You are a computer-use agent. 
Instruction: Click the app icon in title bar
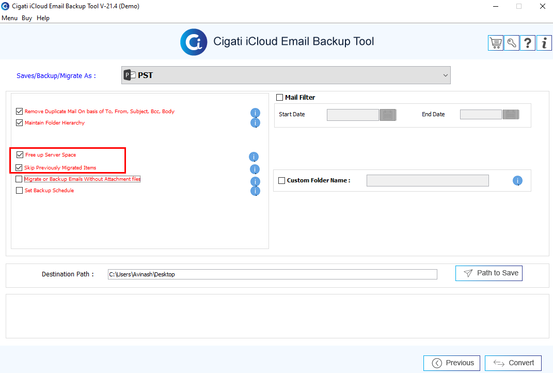click(x=5, y=6)
